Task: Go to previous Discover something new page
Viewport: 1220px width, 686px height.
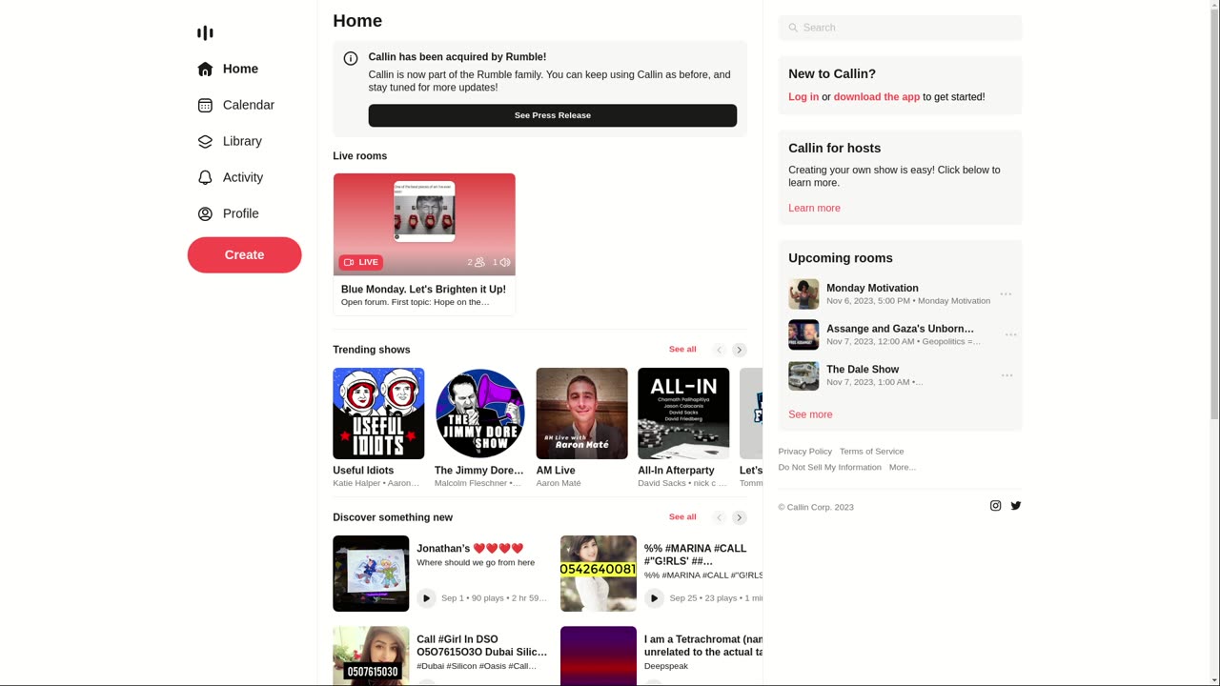Action: pyautogui.click(x=720, y=517)
